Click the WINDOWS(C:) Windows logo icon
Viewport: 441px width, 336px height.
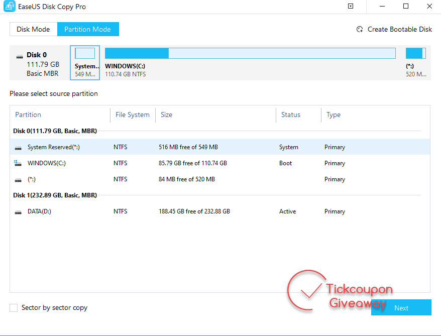(19, 163)
